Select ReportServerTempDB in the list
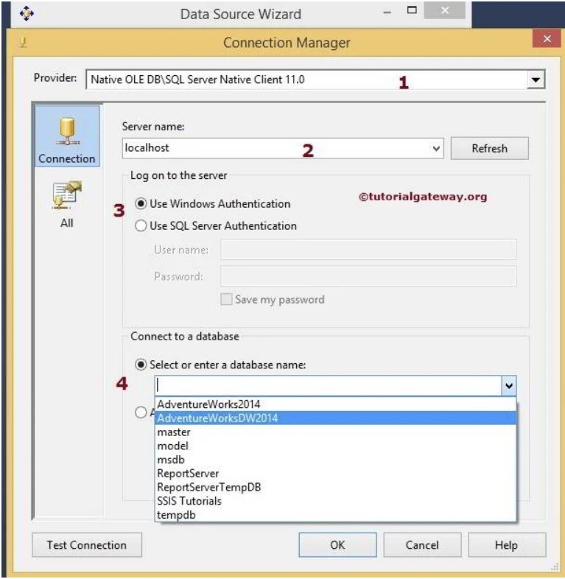Viewport: 565px width, 579px height. coord(335,487)
